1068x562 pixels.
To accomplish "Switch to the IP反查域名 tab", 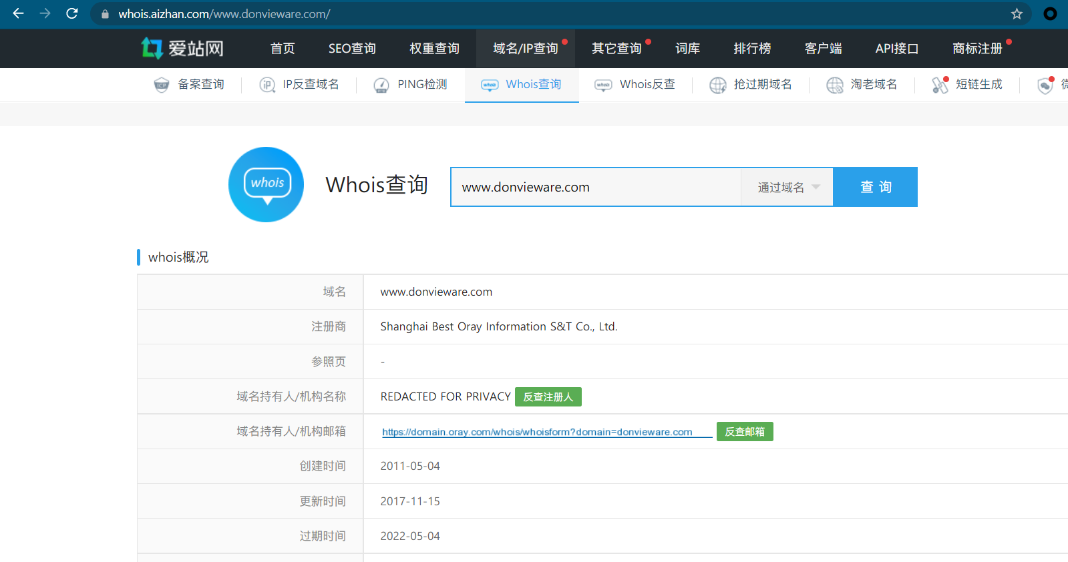I will [311, 85].
